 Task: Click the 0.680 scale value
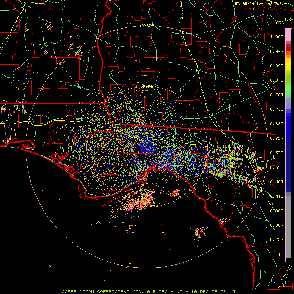coord(277,124)
